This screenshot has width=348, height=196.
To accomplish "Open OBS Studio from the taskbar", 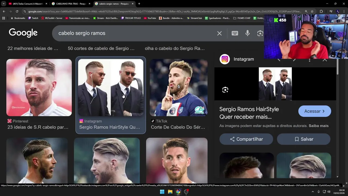I will click(x=186, y=192).
